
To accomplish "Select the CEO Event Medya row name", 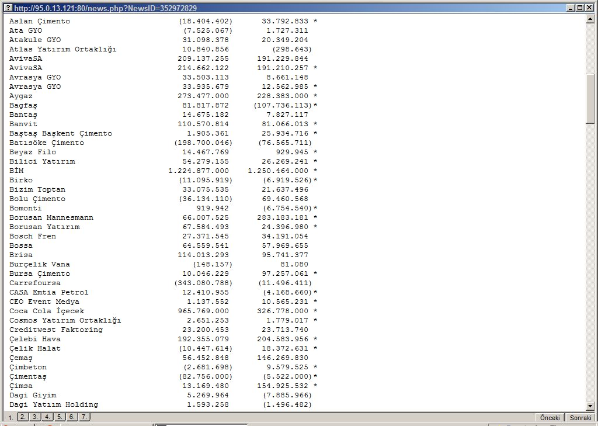I will [x=44, y=302].
